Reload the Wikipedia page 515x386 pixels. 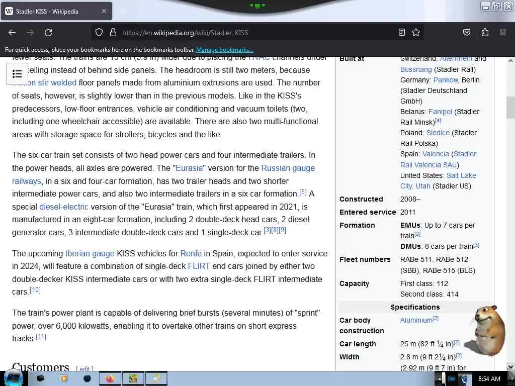(x=48, y=33)
